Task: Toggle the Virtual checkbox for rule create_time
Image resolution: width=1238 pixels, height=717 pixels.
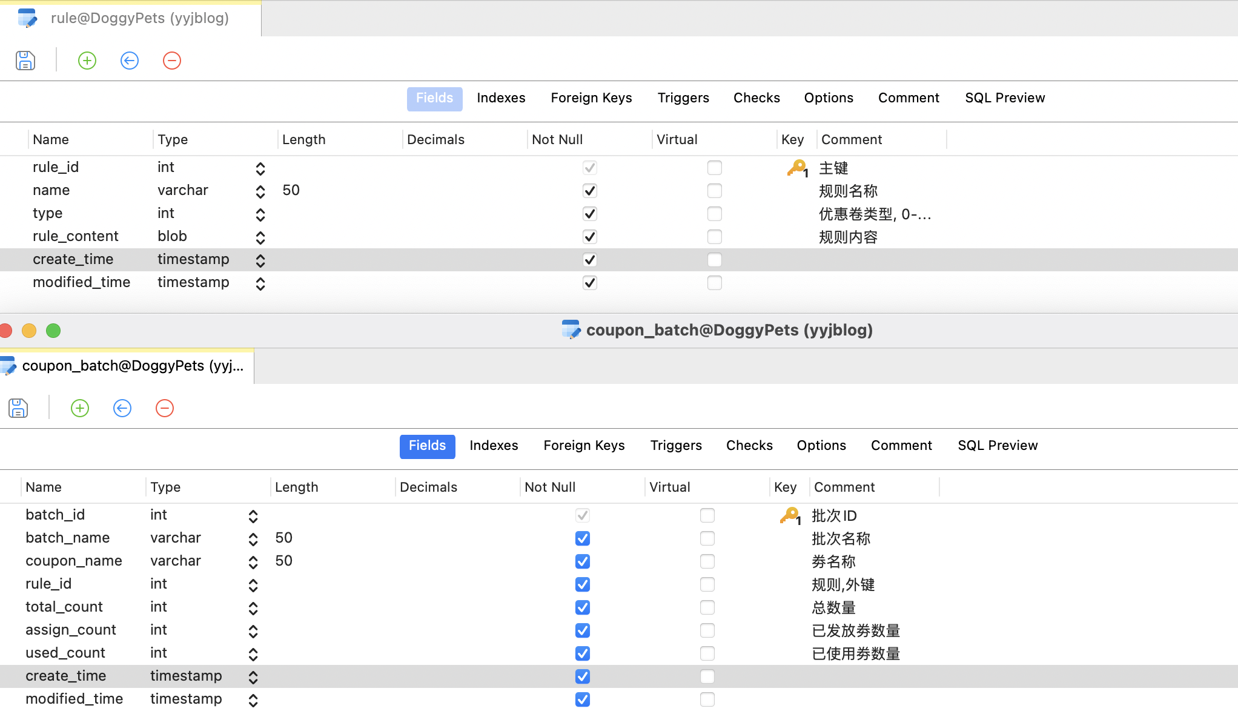Action: pos(715,260)
